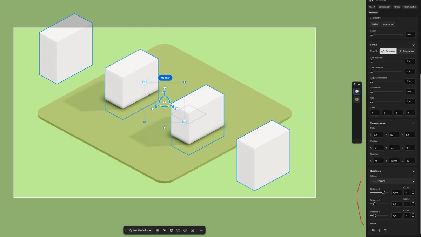Switch the 3D type to Révolution
The image size is (421, 237).
(x=406, y=51)
